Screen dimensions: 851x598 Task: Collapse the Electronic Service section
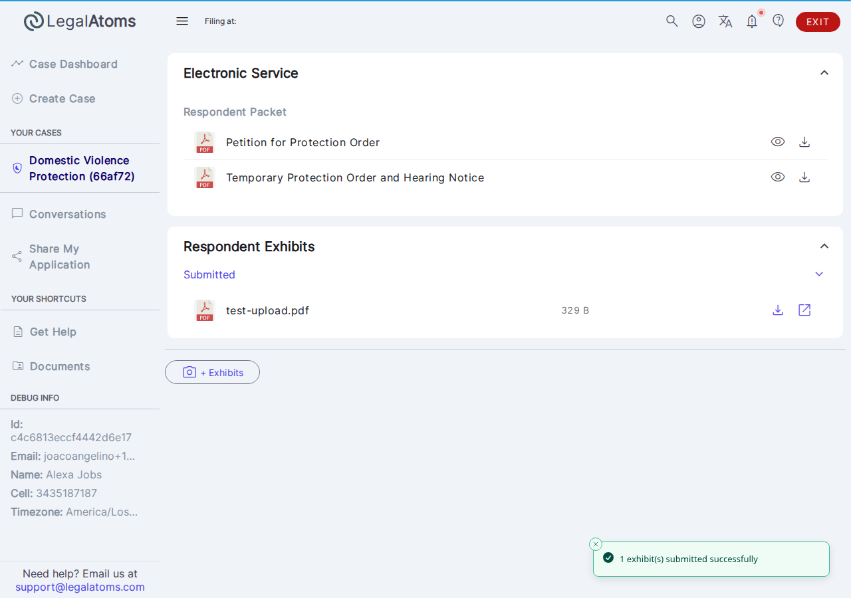tap(824, 72)
